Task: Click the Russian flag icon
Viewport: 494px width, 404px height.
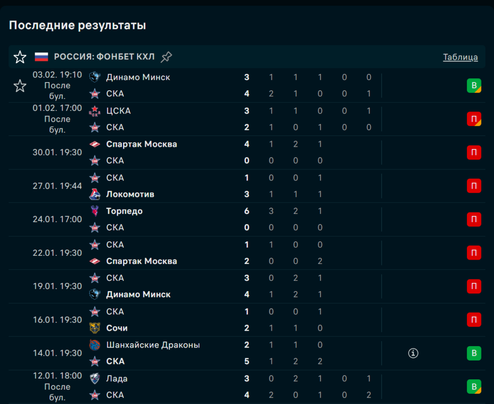Action: 41,57
